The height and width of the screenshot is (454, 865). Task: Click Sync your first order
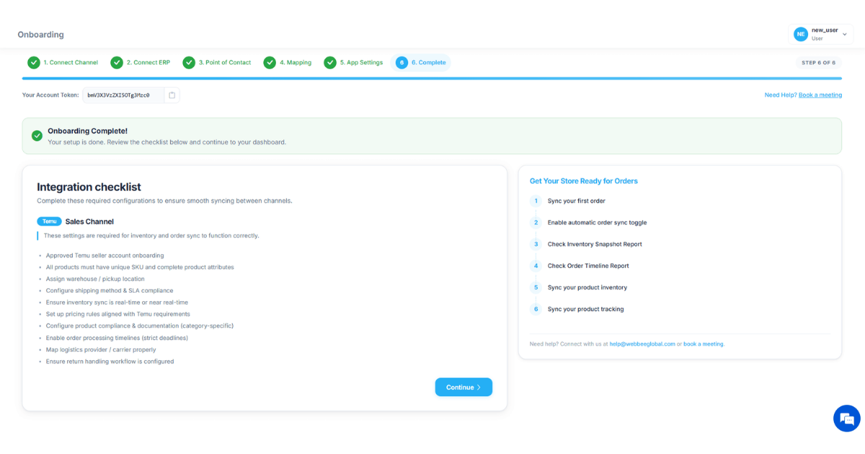coord(577,201)
